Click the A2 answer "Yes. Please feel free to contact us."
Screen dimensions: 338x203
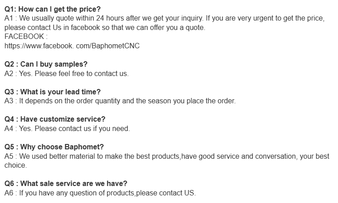point(66,73)
